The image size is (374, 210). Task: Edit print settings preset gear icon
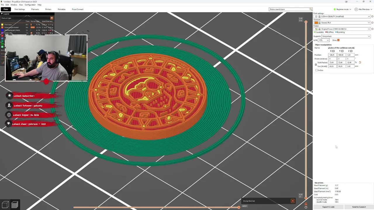(x=372, y=16)
